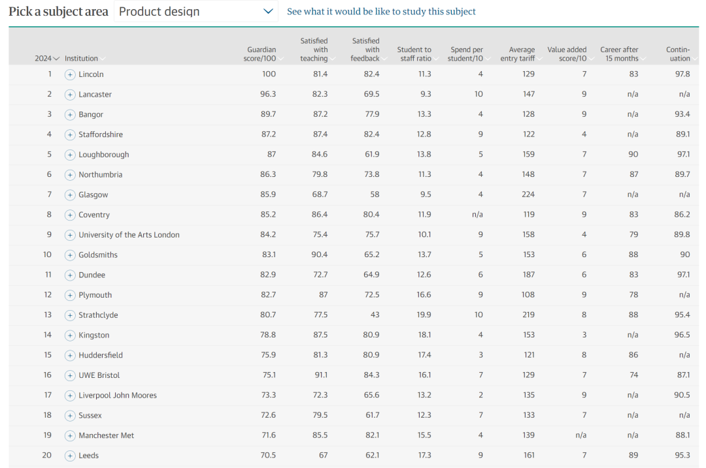Sort by the 2024 rank column
Screen dimensions: 706x468
click(x=47, y=59)
